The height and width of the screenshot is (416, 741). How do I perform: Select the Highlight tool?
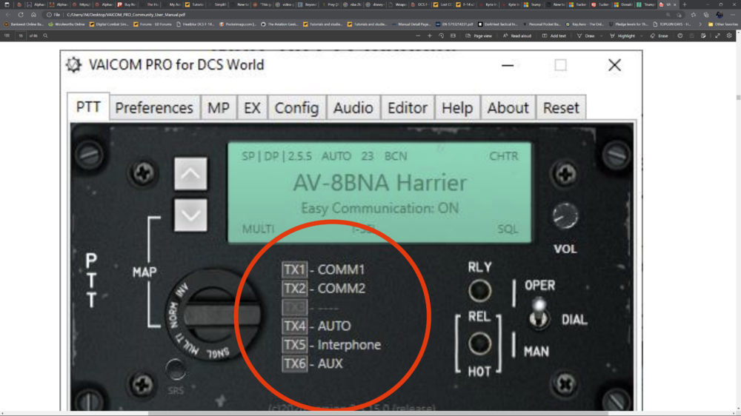622,36
